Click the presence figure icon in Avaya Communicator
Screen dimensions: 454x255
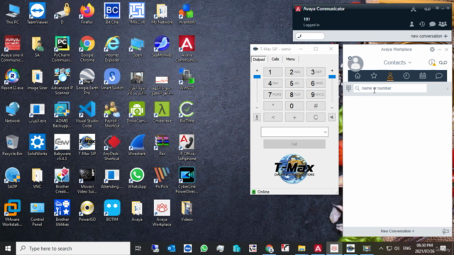(413, 9)
